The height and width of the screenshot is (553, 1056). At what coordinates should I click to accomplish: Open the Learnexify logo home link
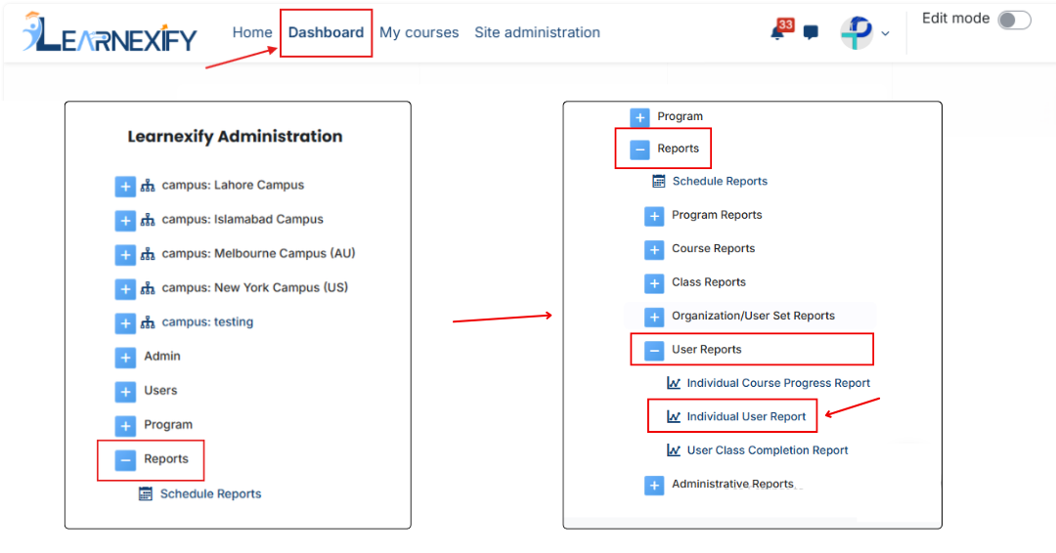point(110,32)
